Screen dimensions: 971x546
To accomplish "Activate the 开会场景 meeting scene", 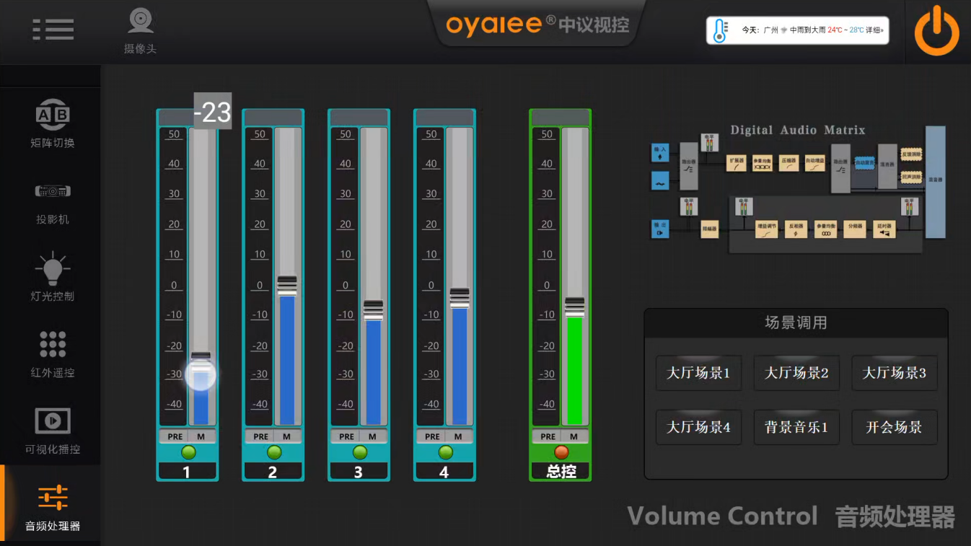I will (894, 427).
